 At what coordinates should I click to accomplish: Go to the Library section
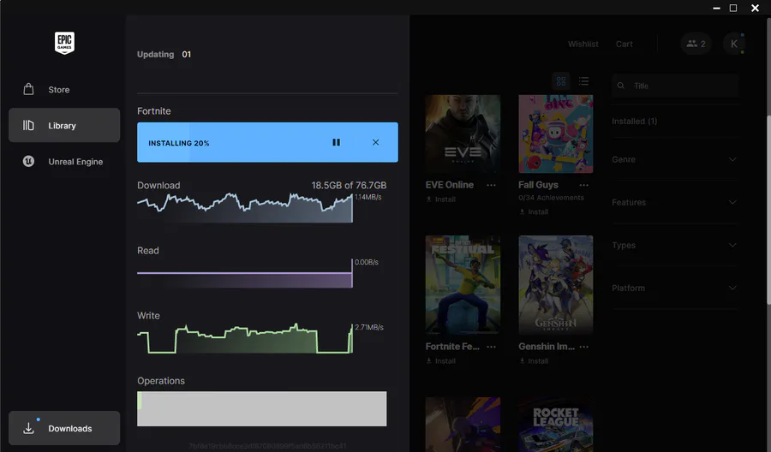pyautogui.click(x=64, y=125)
